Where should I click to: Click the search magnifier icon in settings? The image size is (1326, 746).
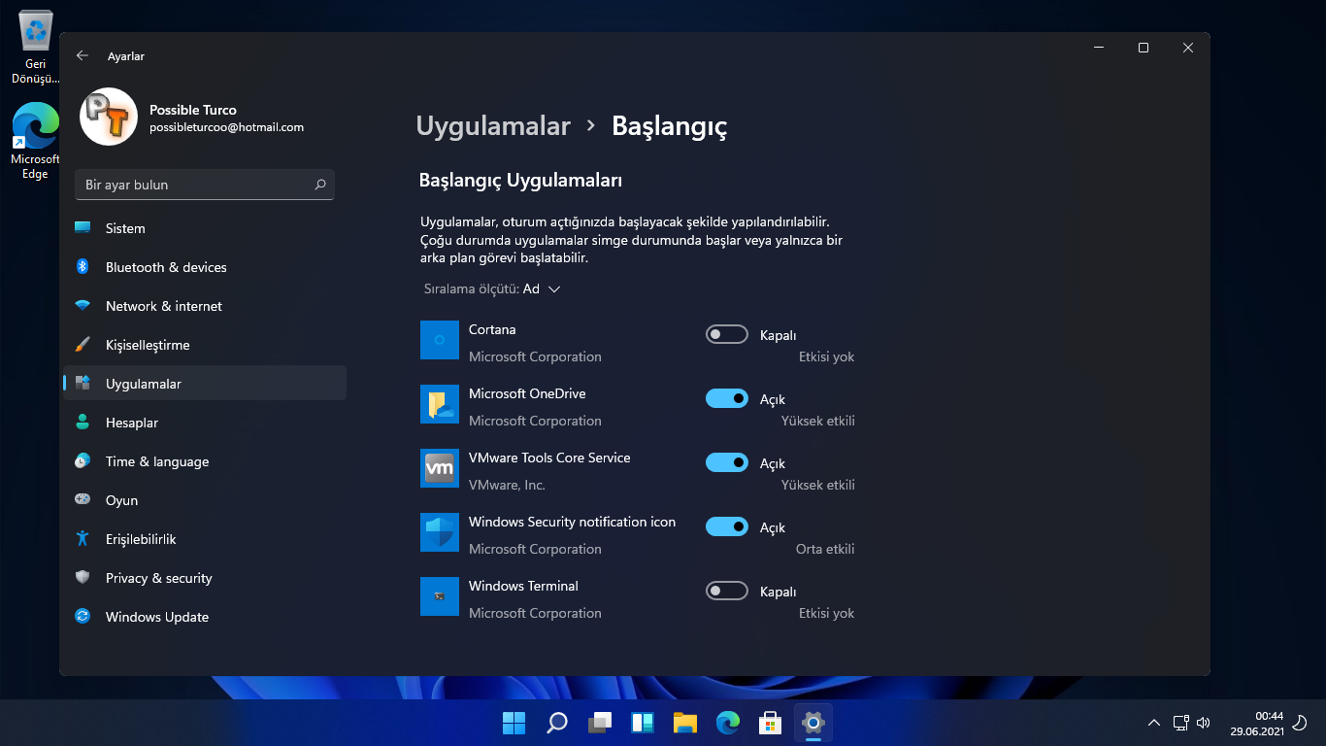click(x=320, y=185)
